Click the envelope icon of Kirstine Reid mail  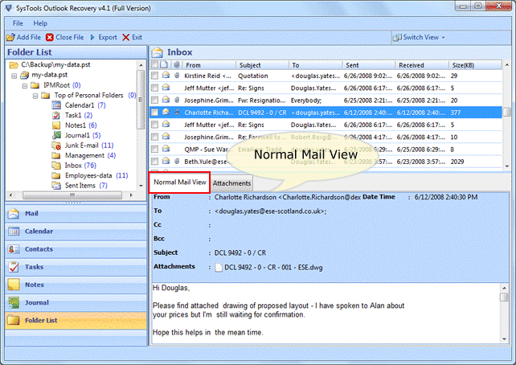coord(166,76)
